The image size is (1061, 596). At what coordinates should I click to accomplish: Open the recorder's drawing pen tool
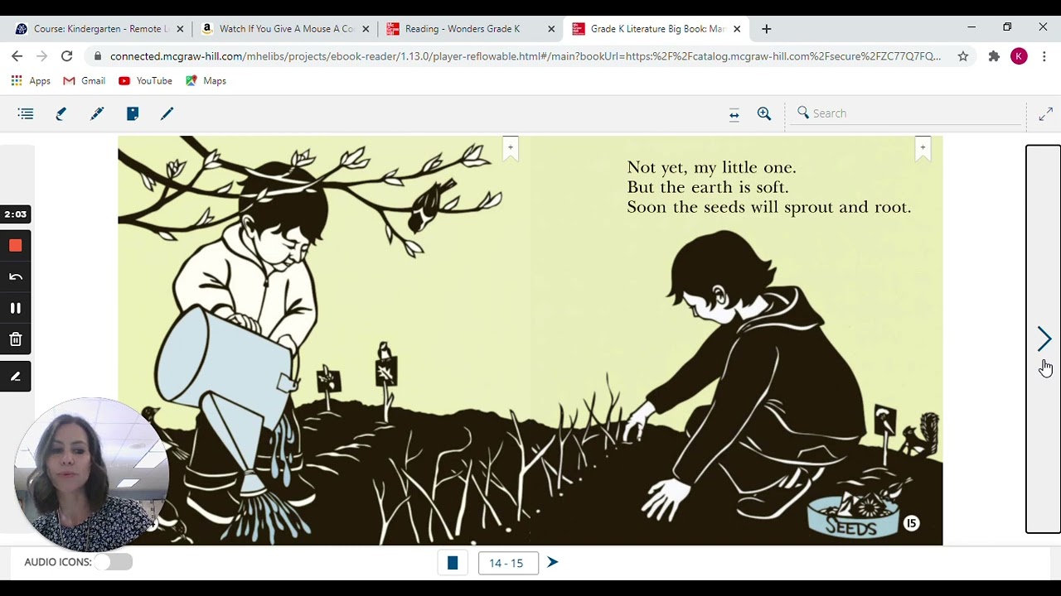coord(15,377)
